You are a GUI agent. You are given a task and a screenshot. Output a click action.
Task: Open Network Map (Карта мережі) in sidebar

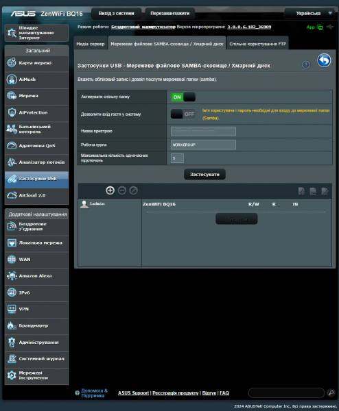point(36,63)
